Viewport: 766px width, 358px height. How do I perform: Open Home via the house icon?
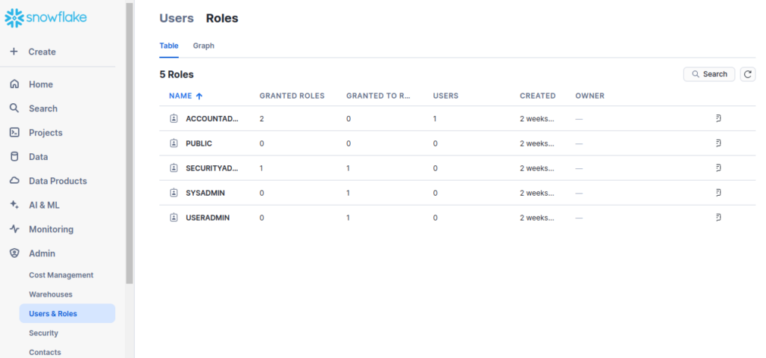point(14,84)
